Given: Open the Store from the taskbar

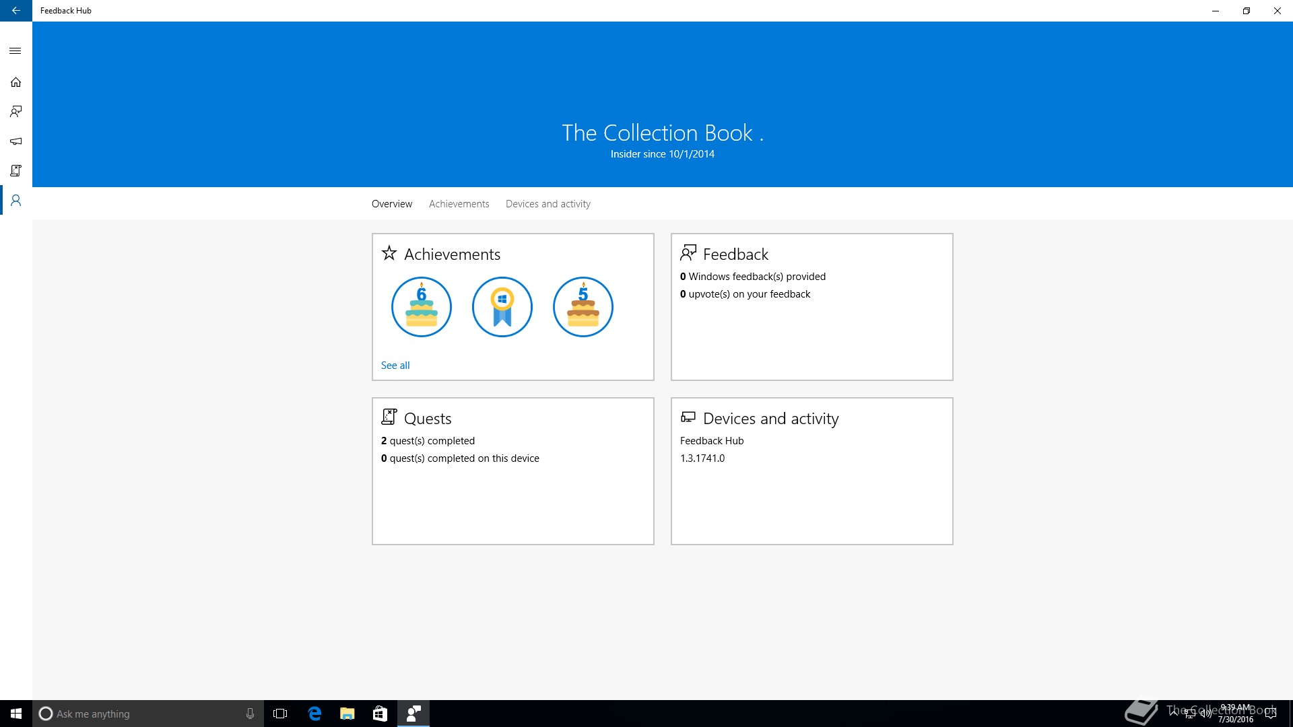Looking at the screenshot, I should coord(380,714).
